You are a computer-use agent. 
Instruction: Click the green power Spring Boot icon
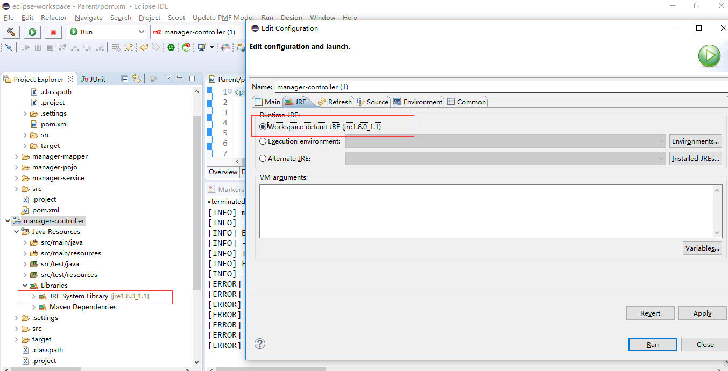[x=171, y=47]
